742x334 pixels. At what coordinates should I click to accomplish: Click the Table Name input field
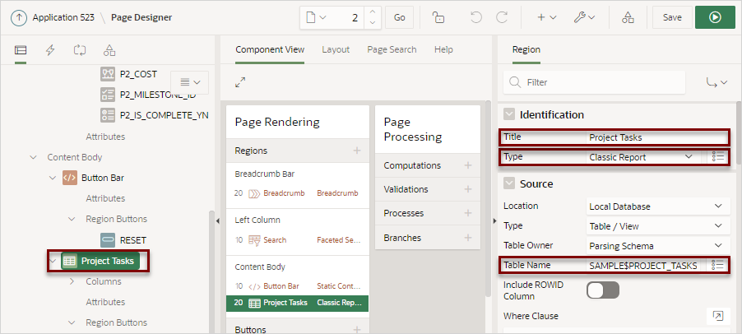[646, 266]
